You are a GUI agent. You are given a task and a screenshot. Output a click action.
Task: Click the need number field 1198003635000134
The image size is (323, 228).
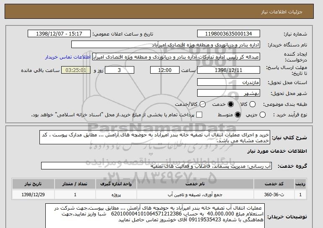(x=229, y=34)
